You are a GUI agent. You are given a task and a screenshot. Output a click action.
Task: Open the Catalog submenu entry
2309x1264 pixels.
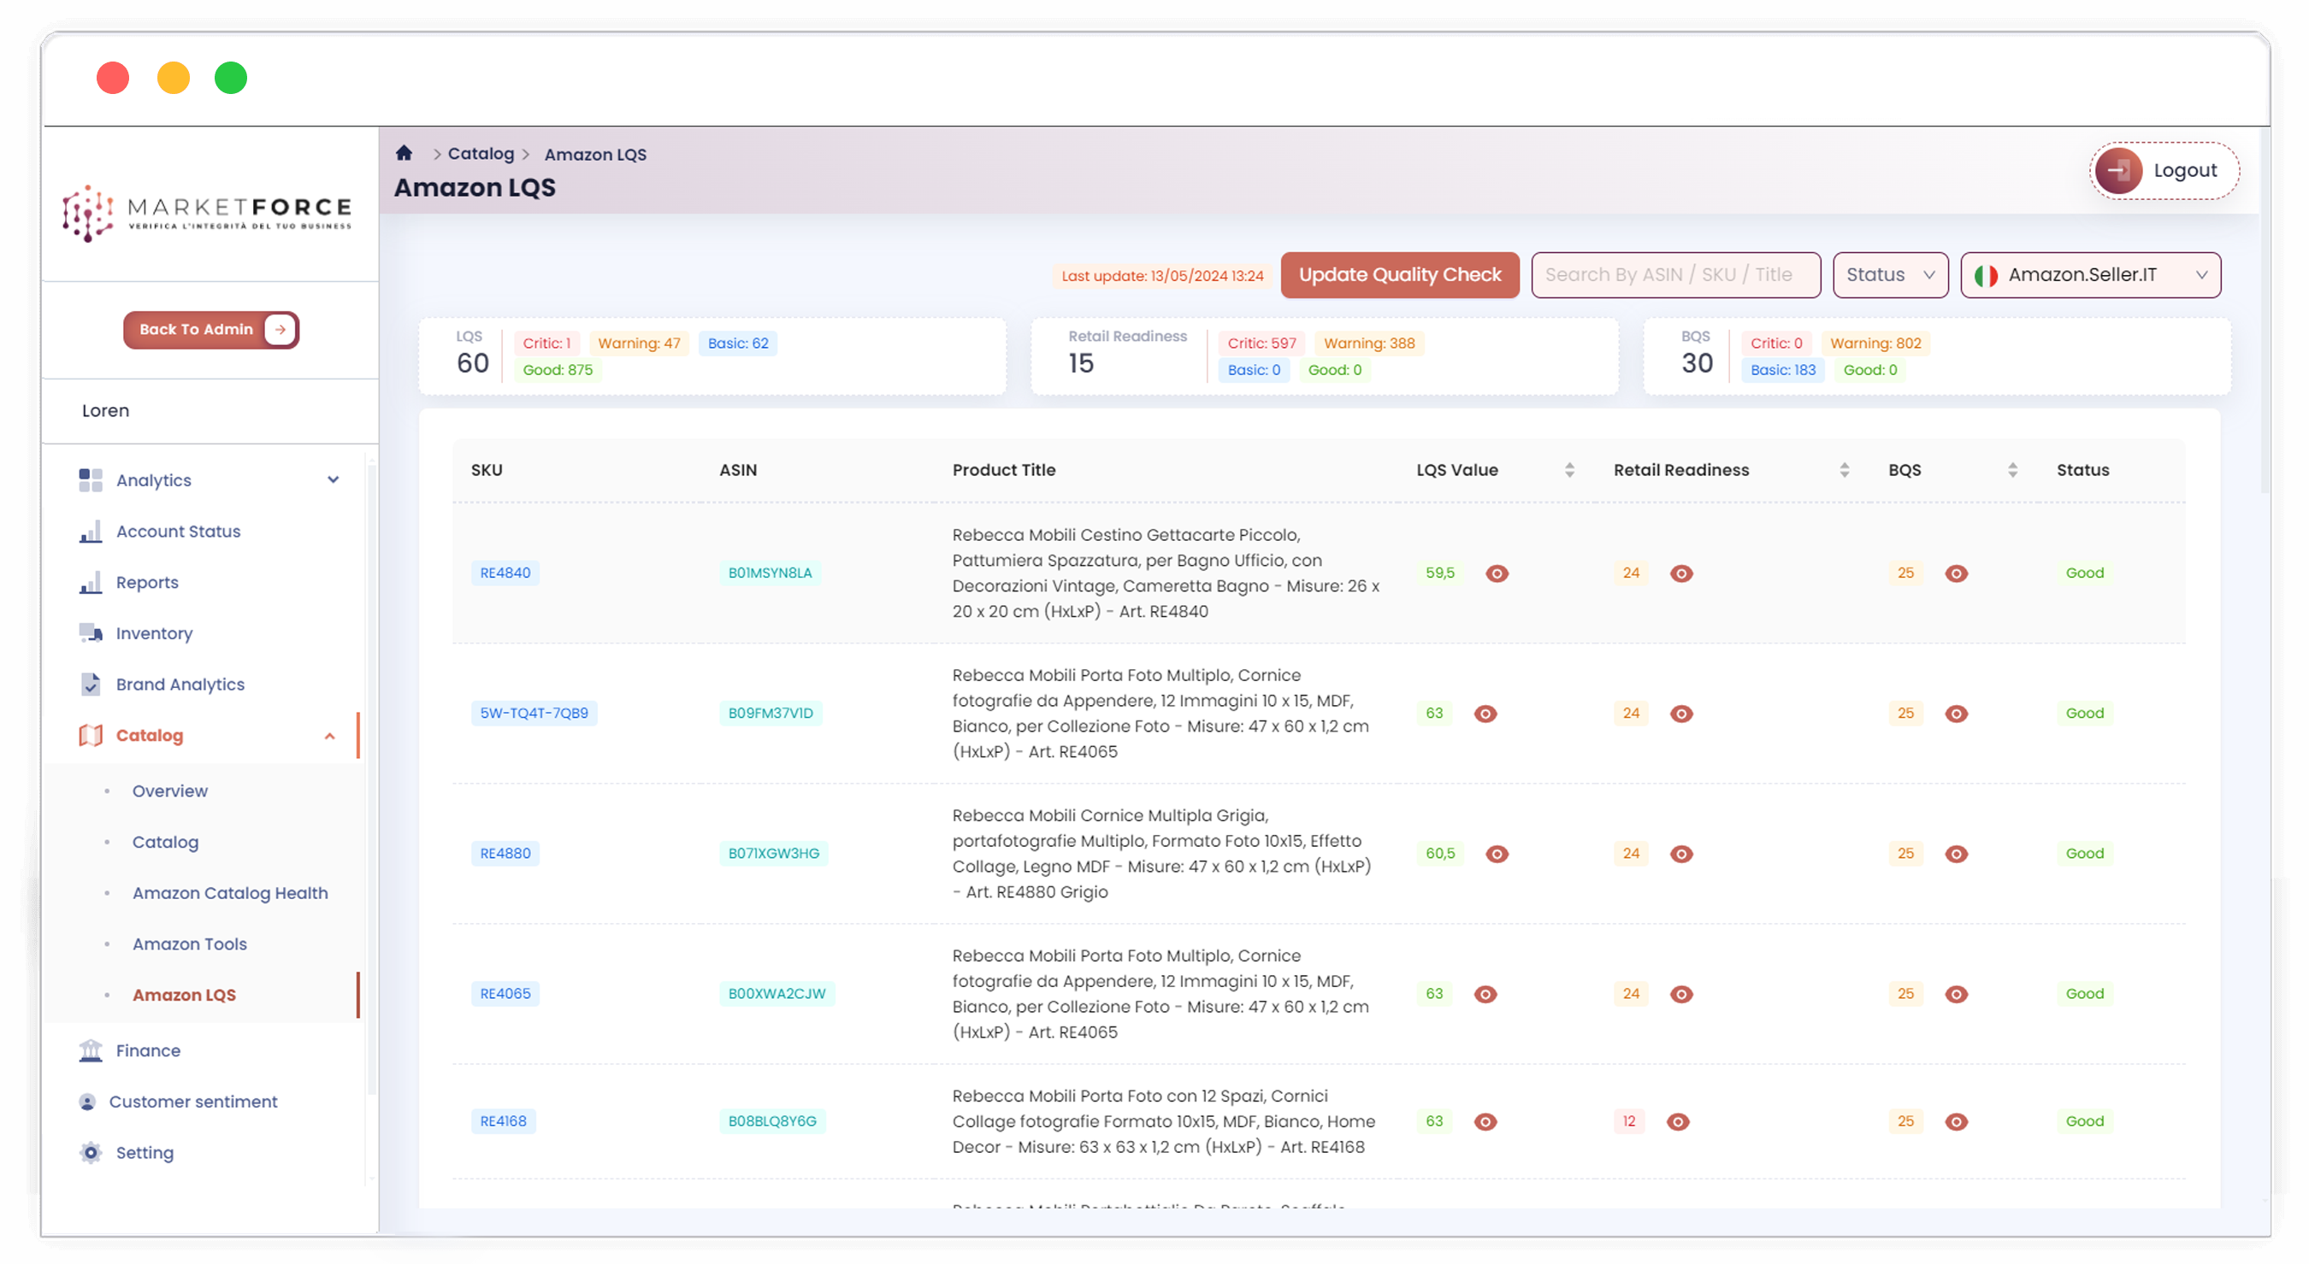(165, 842)
